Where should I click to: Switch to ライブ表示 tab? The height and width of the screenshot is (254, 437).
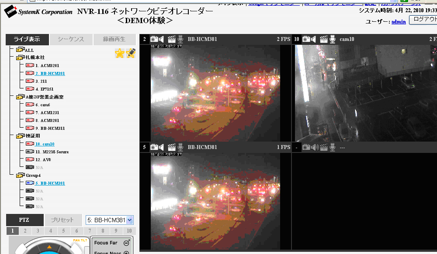coord(27,40)
